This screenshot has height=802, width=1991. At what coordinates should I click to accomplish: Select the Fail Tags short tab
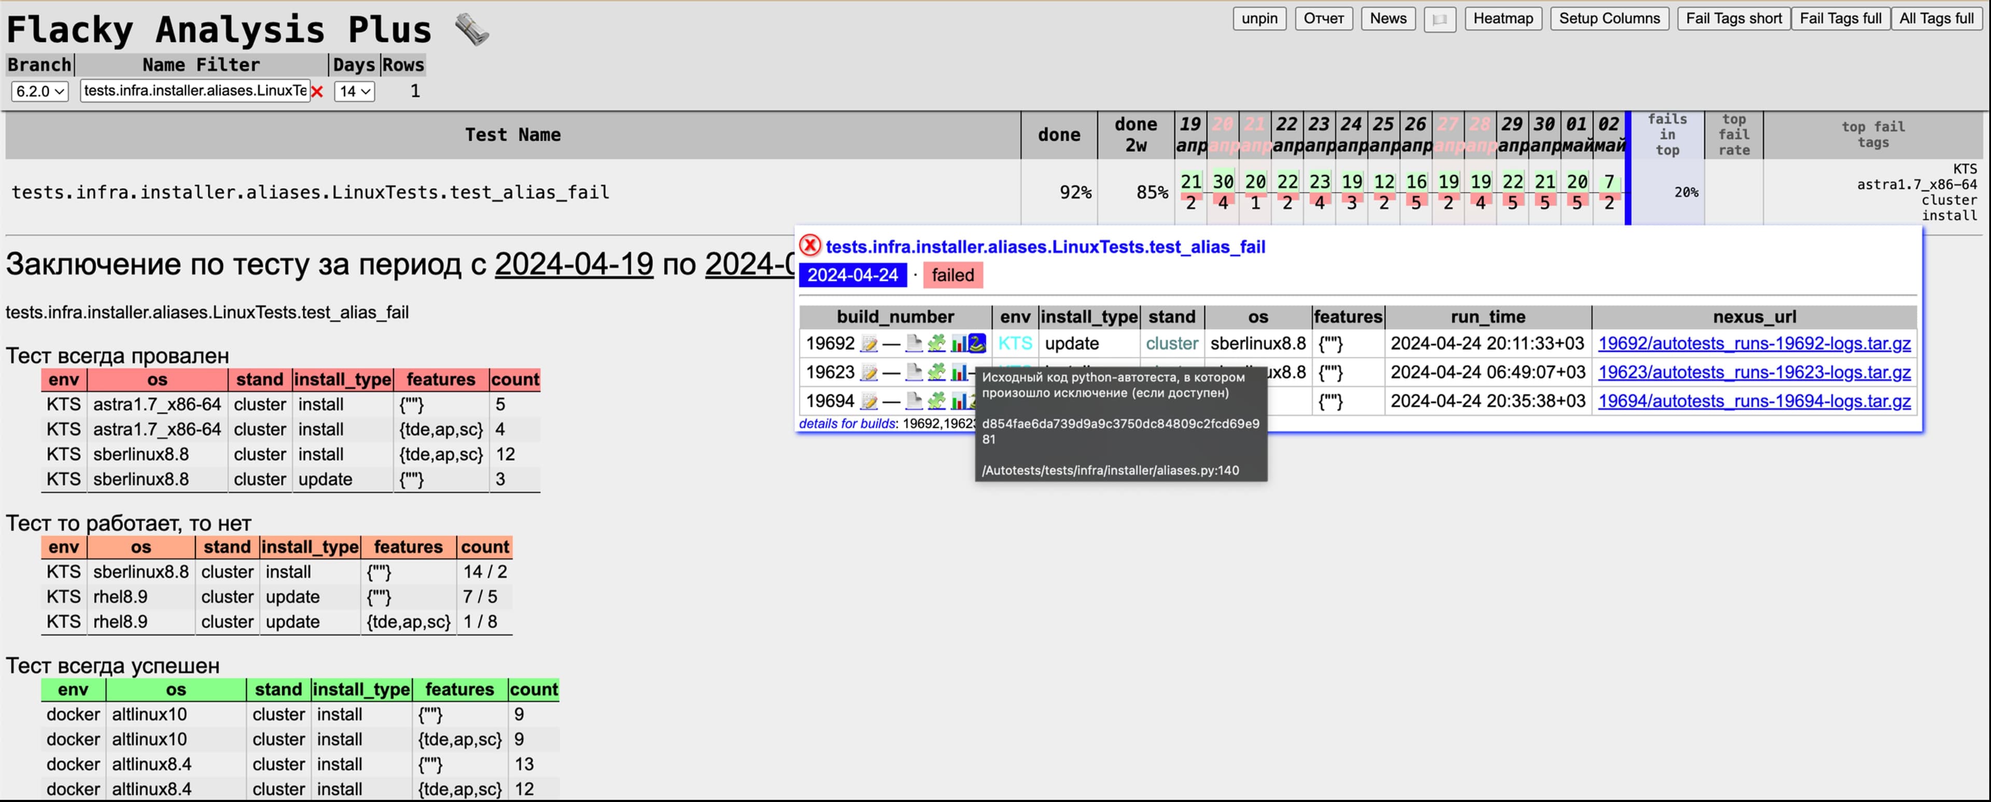click(1734, 19)
